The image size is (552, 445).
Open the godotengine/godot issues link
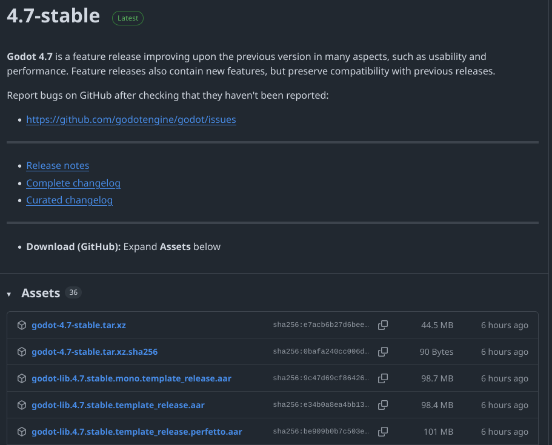(x=131, y=120)
